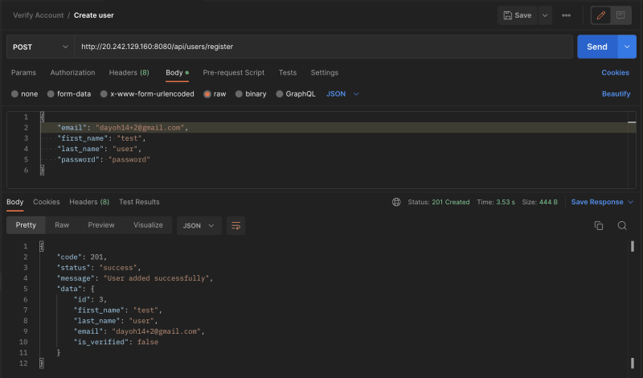
Task: Click the Cookies link
Action: 615,72
